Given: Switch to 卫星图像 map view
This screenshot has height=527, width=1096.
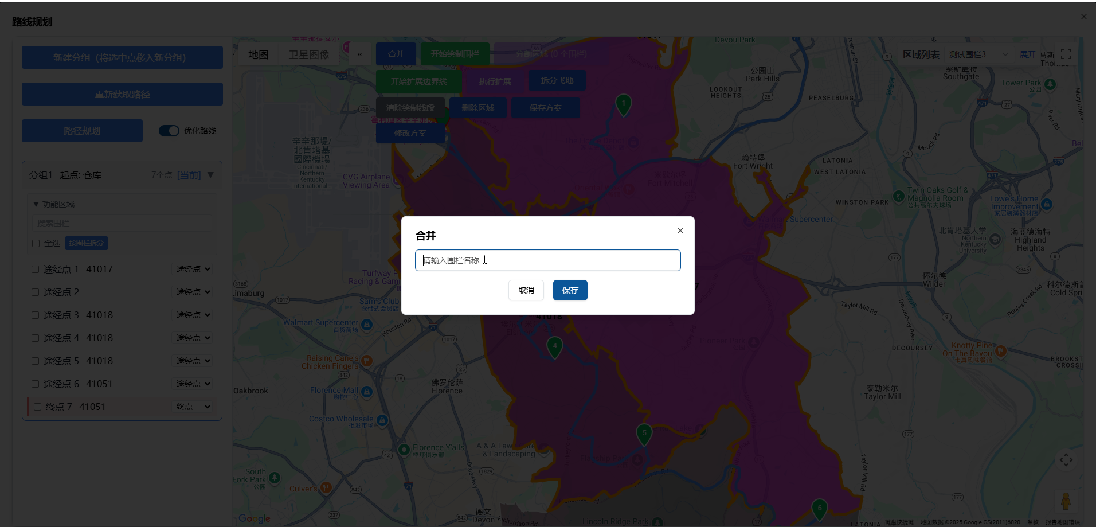Looking at the screenshot, I should (x=308, y=54).
